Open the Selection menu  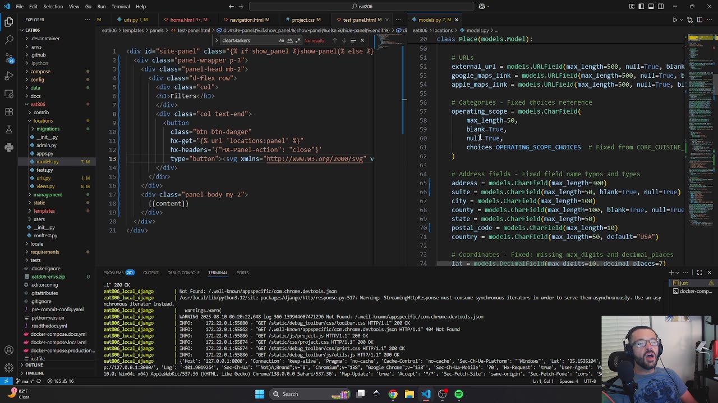(53, 7)
